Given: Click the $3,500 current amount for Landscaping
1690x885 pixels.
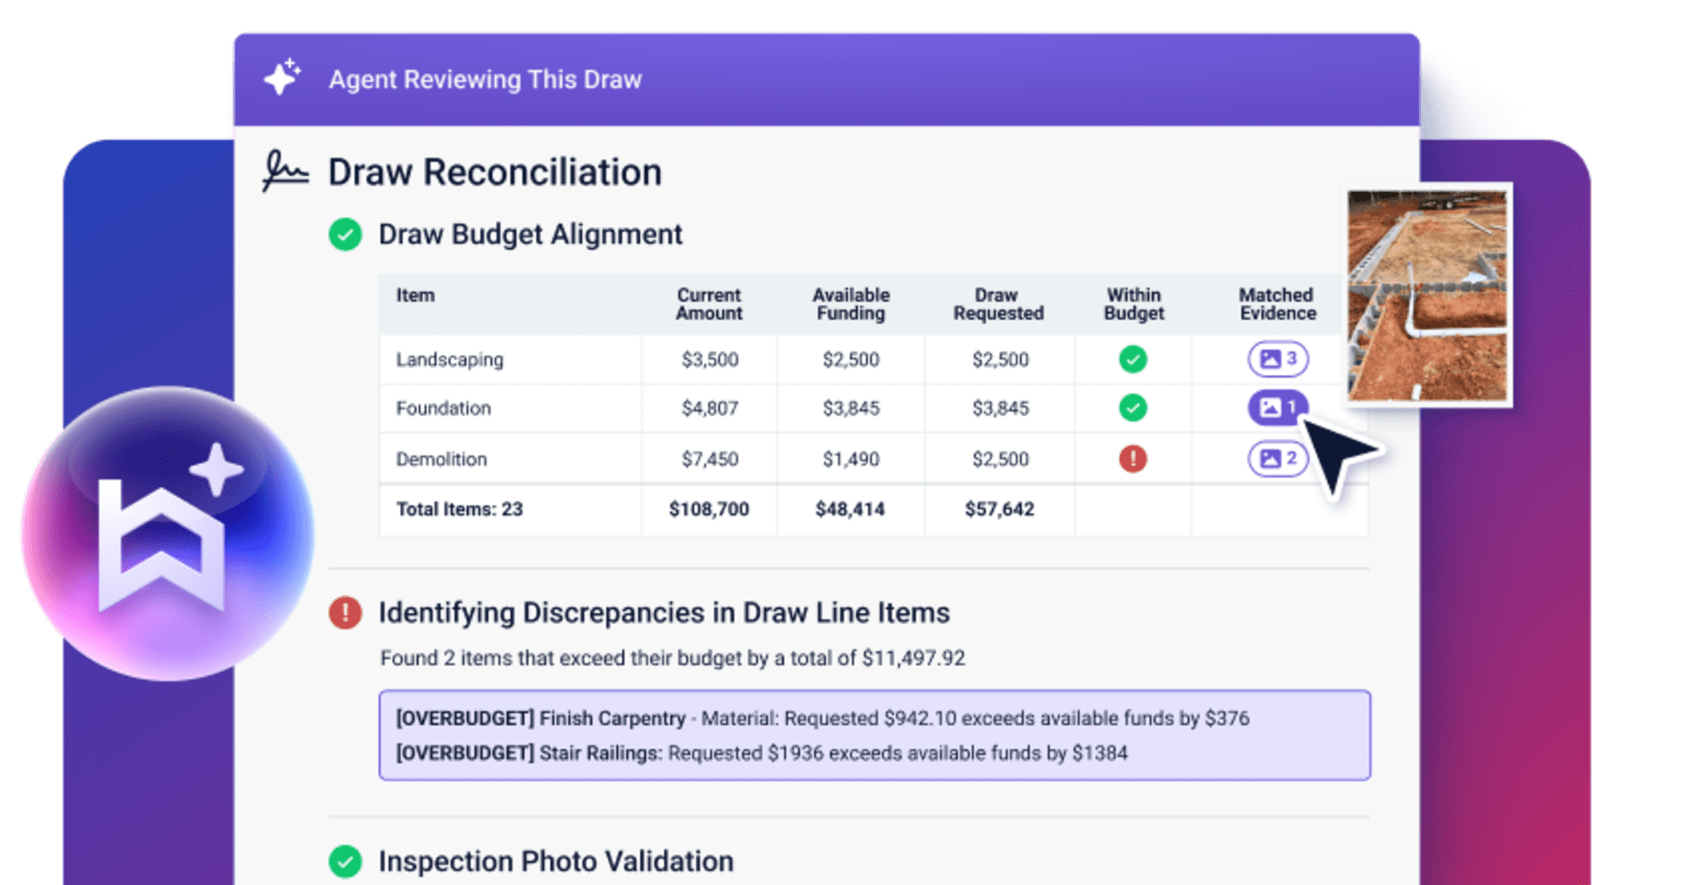Looking at the screenshot, I should point(710,359).
